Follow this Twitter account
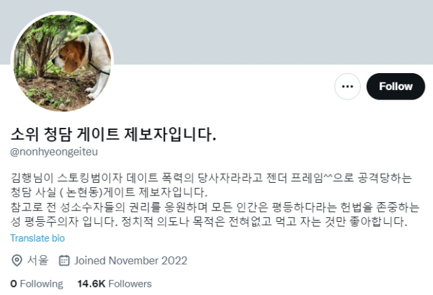The width and height of the screenshot is (433, 295). (x=395, y=87)
